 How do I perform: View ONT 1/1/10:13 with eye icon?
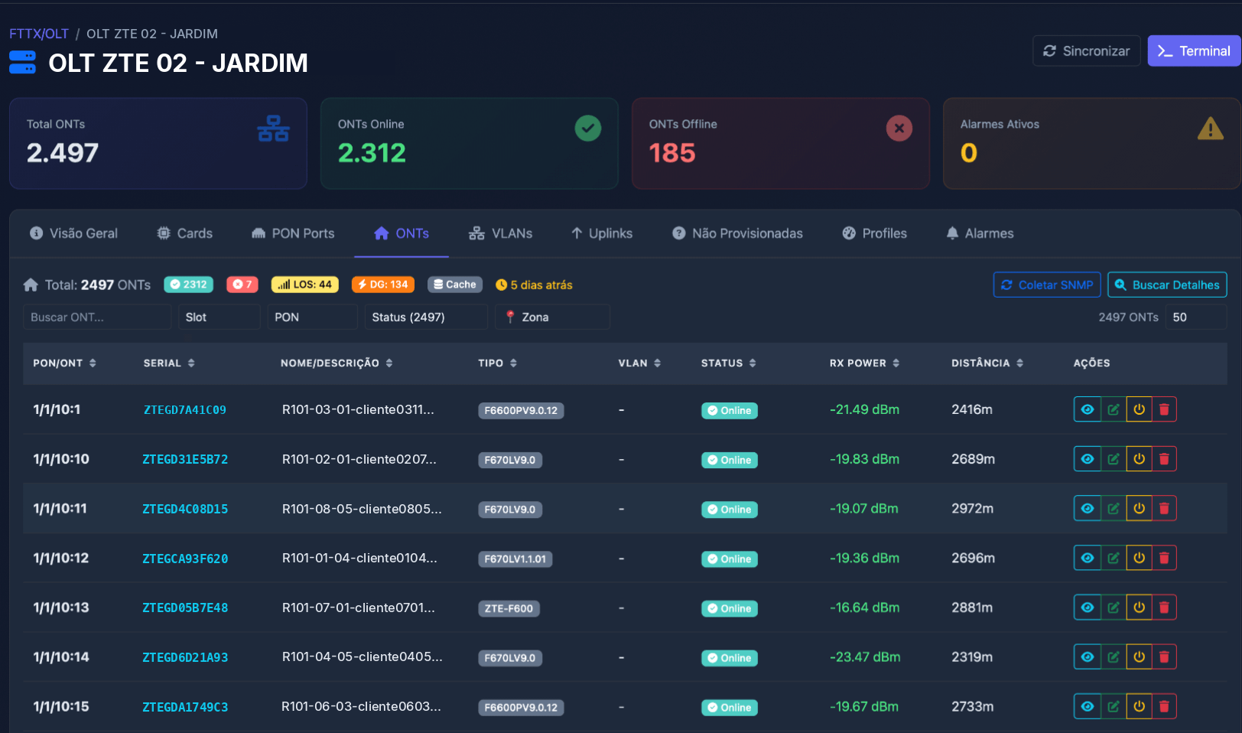pyautogui.click(x=1087, y=608)
